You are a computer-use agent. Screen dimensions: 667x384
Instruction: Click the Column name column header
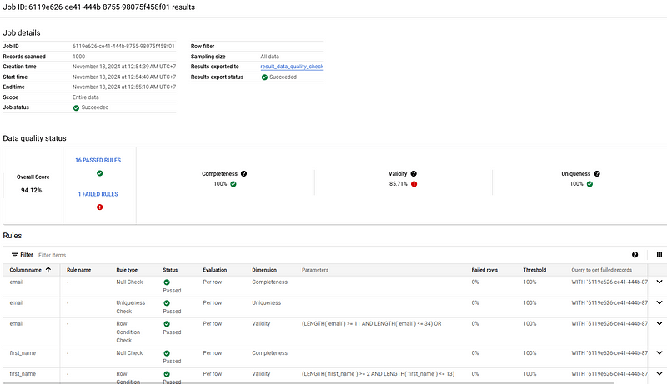(x=26, y=270)
